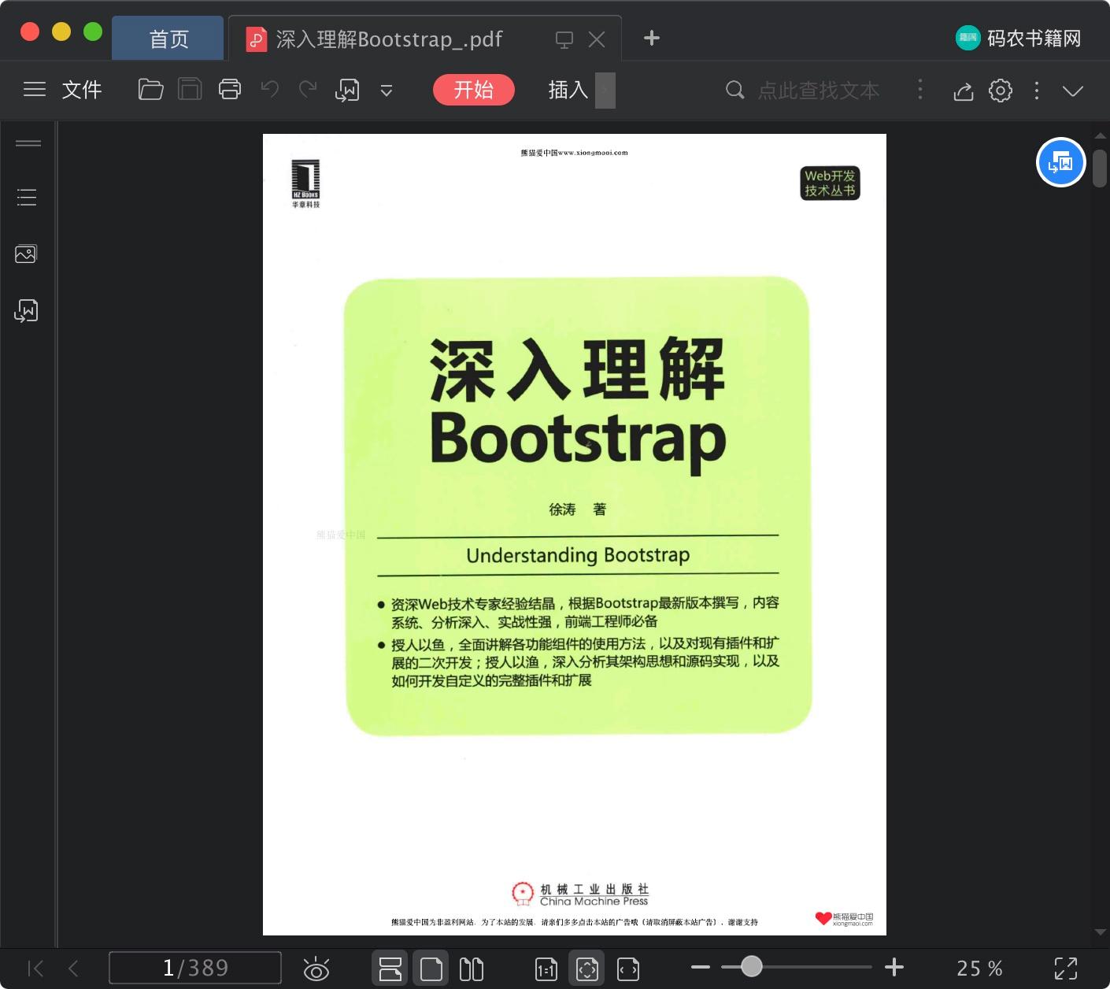Show more ribbon tabs arrow
Viewport: 1110px width, 989px height.
click(x=605, y=90)
